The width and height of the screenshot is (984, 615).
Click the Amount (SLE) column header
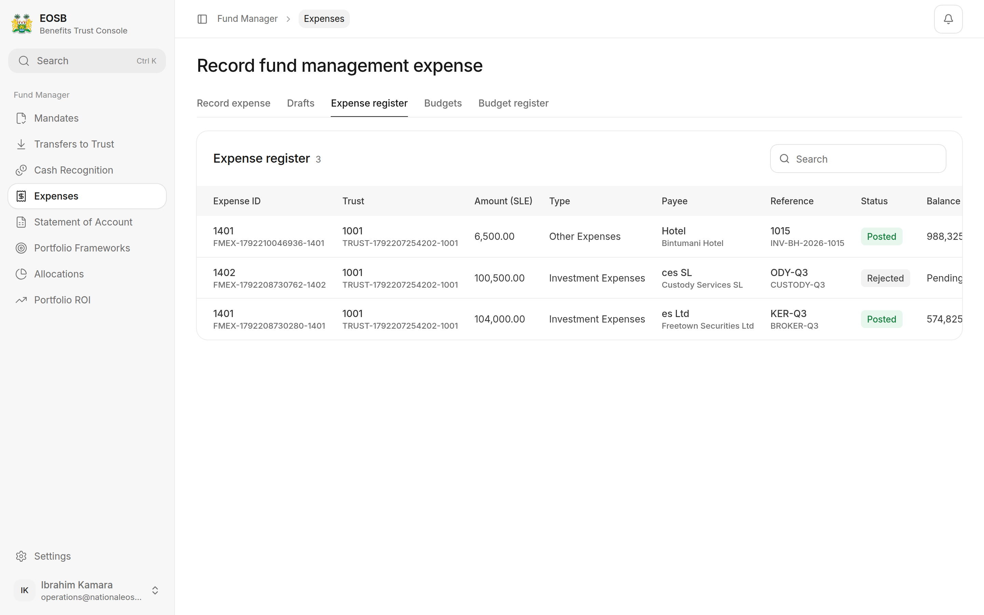(503, 201)
